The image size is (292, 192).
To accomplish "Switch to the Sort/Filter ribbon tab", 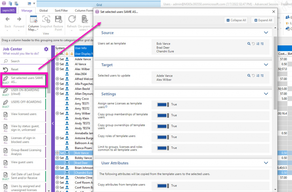I will tap(61, 11).
